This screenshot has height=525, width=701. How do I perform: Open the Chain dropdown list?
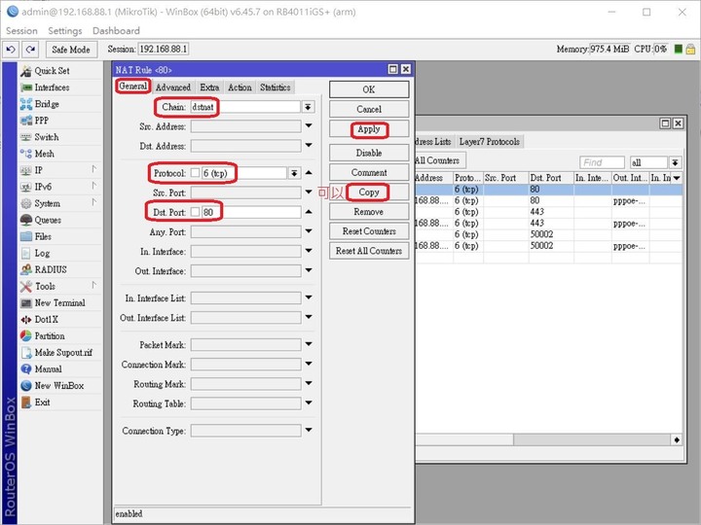pos(308,107)
